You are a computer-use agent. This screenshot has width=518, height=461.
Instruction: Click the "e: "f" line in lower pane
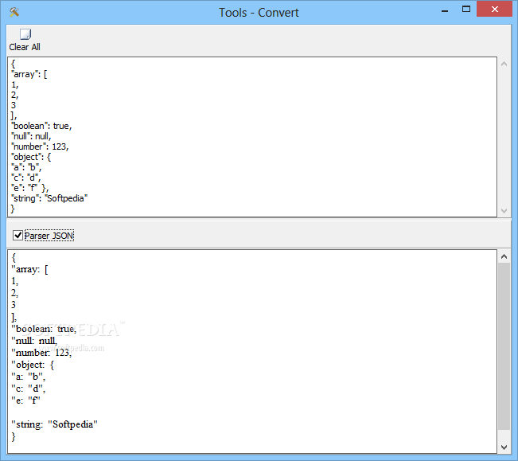[x=25, y=400]
